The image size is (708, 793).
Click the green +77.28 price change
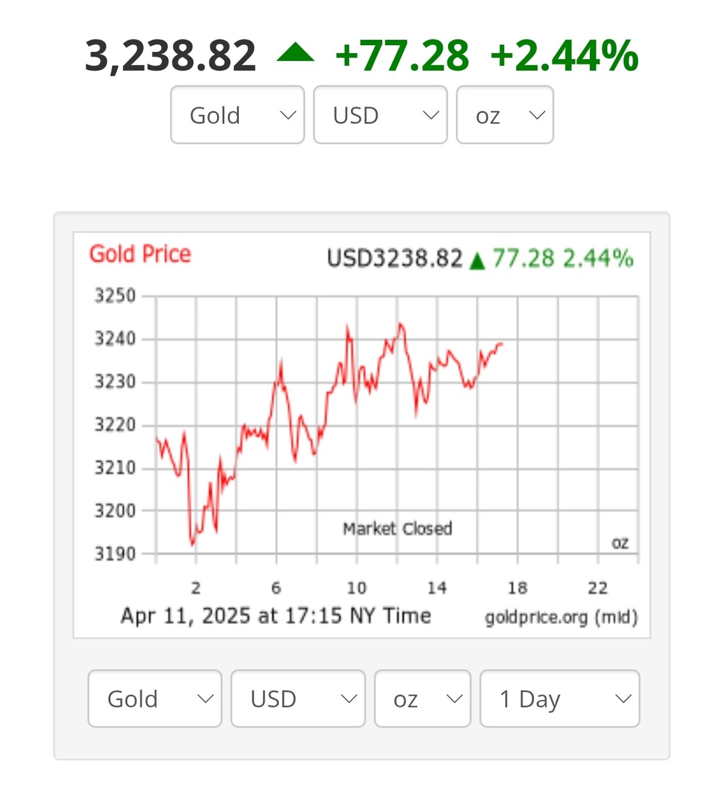click(402, 56)
